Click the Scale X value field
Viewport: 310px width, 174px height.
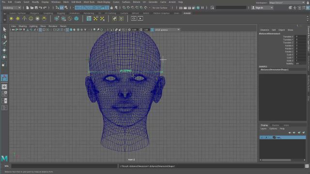coord(300,55)
